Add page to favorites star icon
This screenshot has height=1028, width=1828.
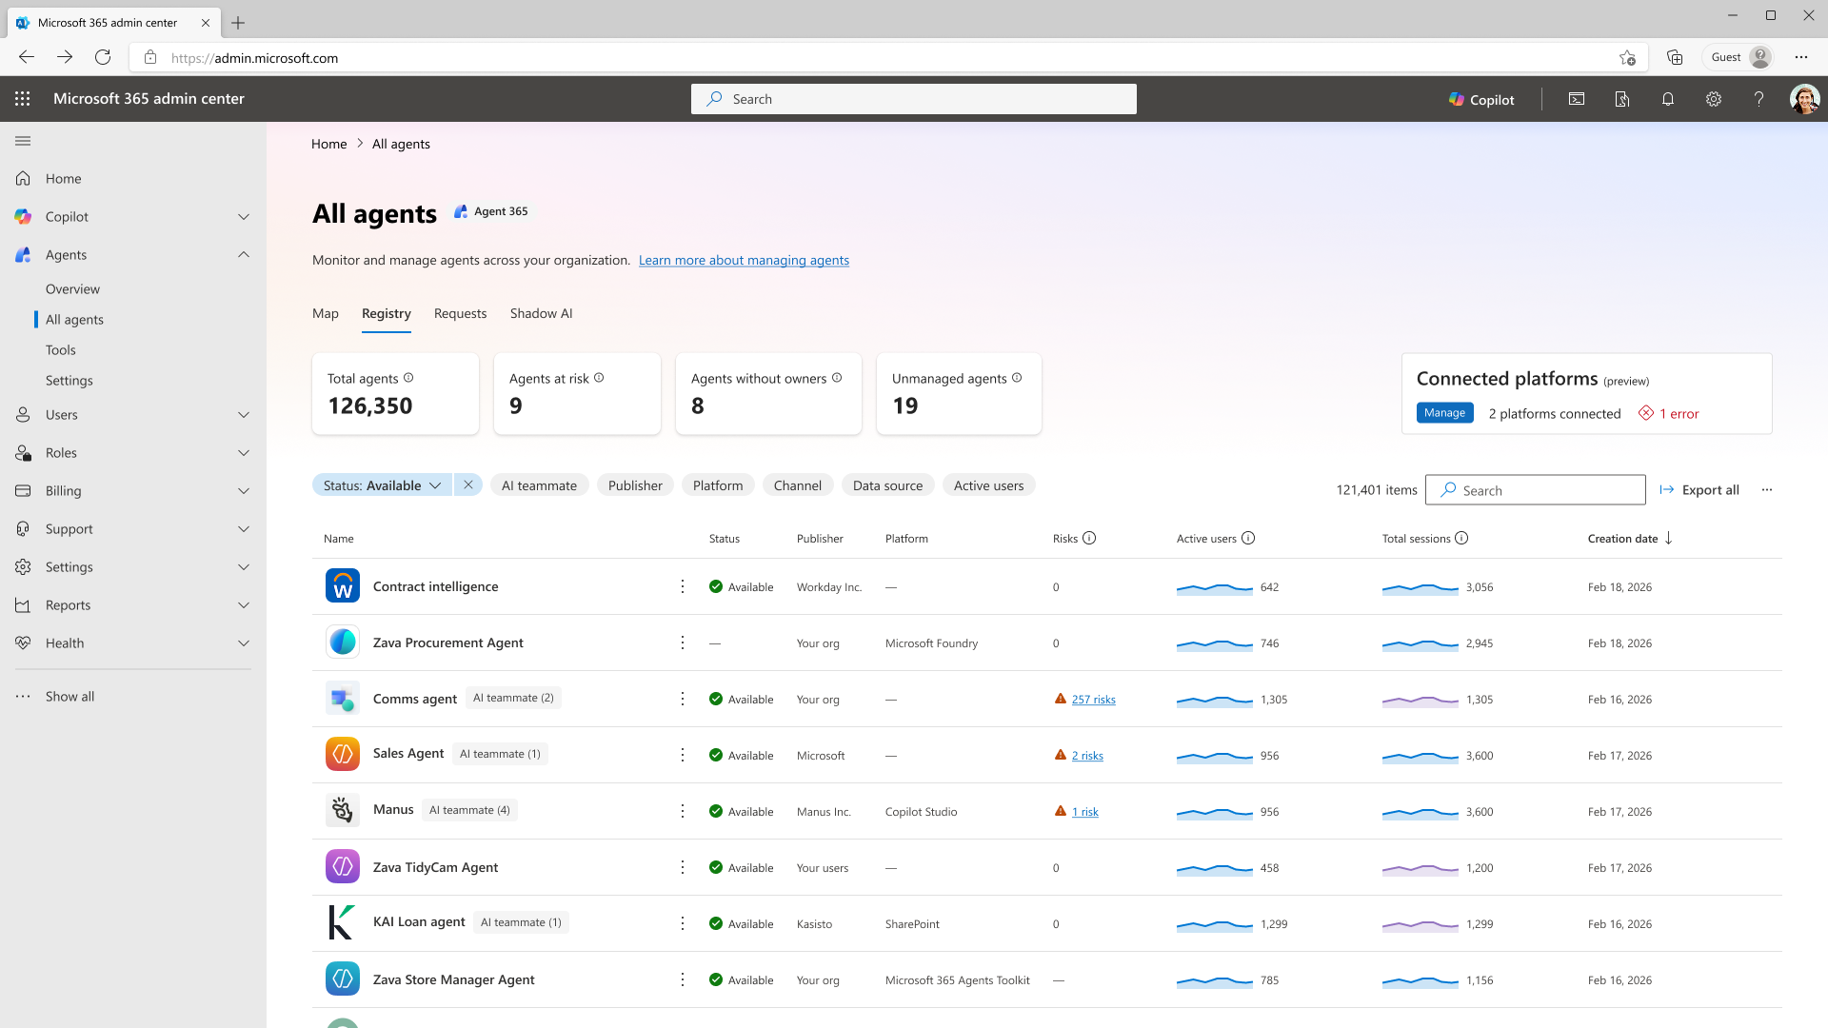pos(1627,57)
